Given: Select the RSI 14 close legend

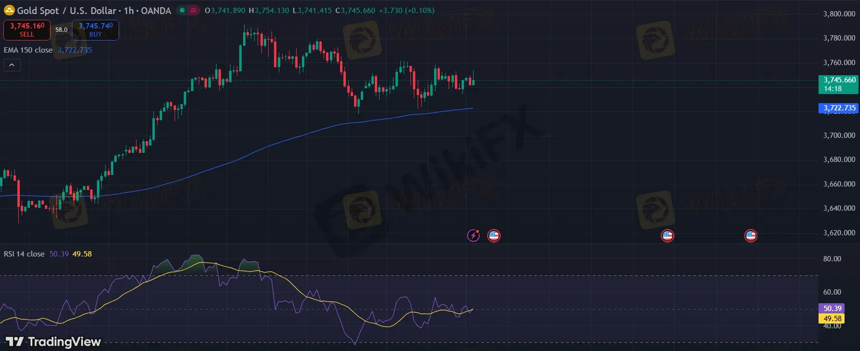Looking at the screenshot, I should click(x=24, y=254).
